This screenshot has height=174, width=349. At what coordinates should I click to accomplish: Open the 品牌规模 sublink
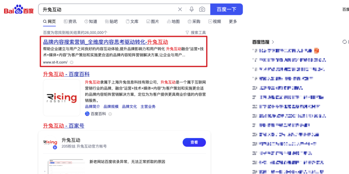111,106
